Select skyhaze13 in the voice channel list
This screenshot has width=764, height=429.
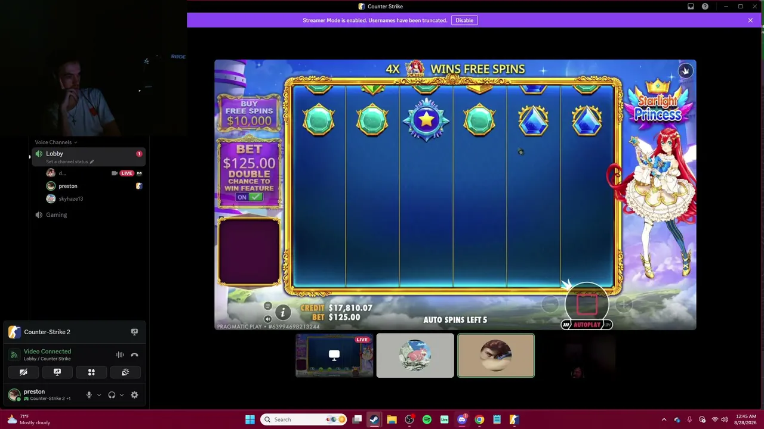coord(94,198)
